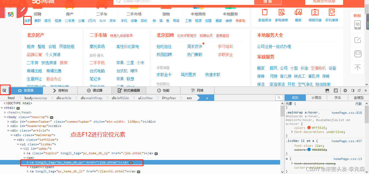Switch to the 盒模型 box model tab
369x174 pixels.
[x=358, y=98]
